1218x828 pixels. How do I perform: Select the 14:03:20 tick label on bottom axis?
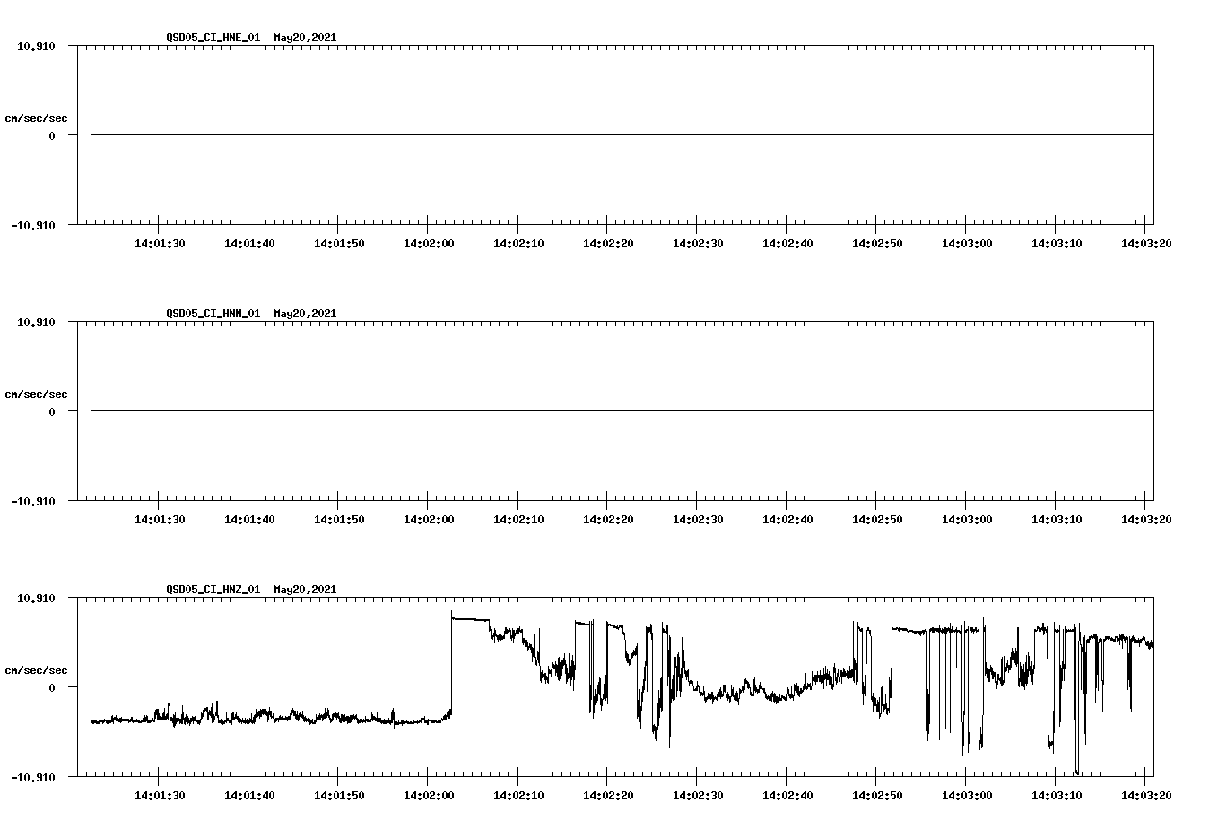pyautogui.click(x=1146, y=794)
